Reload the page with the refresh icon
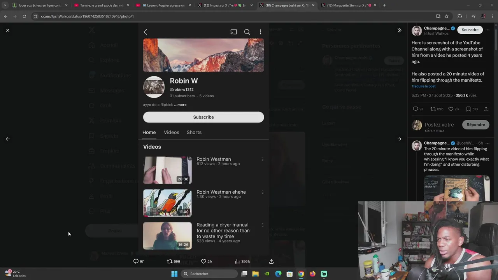 click(x=24, y=16)
